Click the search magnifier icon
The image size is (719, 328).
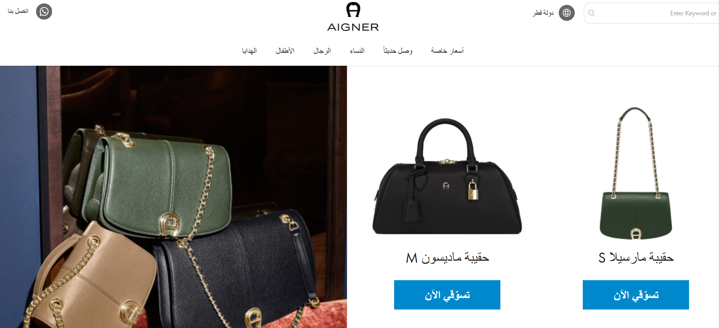(592, 13)
